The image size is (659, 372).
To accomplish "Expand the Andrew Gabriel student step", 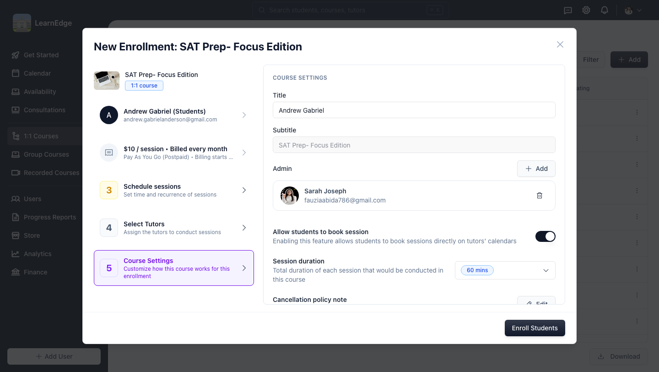I will pyautogui.click(x=174, y=115).
